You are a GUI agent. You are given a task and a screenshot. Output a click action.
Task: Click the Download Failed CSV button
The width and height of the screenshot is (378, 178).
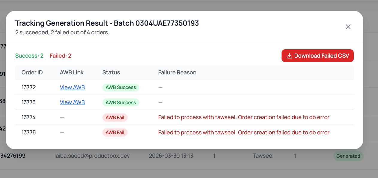tap(317, 56)
